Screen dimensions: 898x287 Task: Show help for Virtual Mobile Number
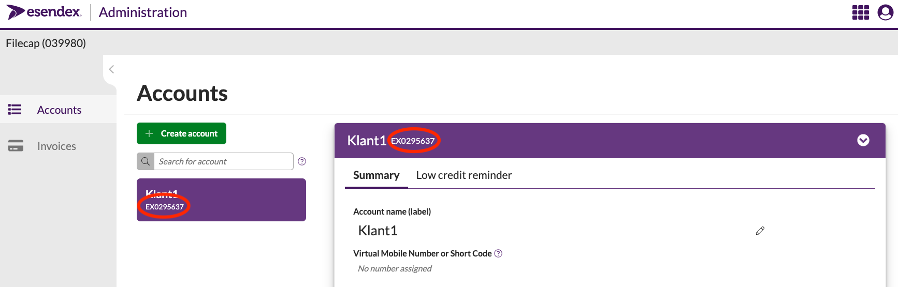[498, 253]
